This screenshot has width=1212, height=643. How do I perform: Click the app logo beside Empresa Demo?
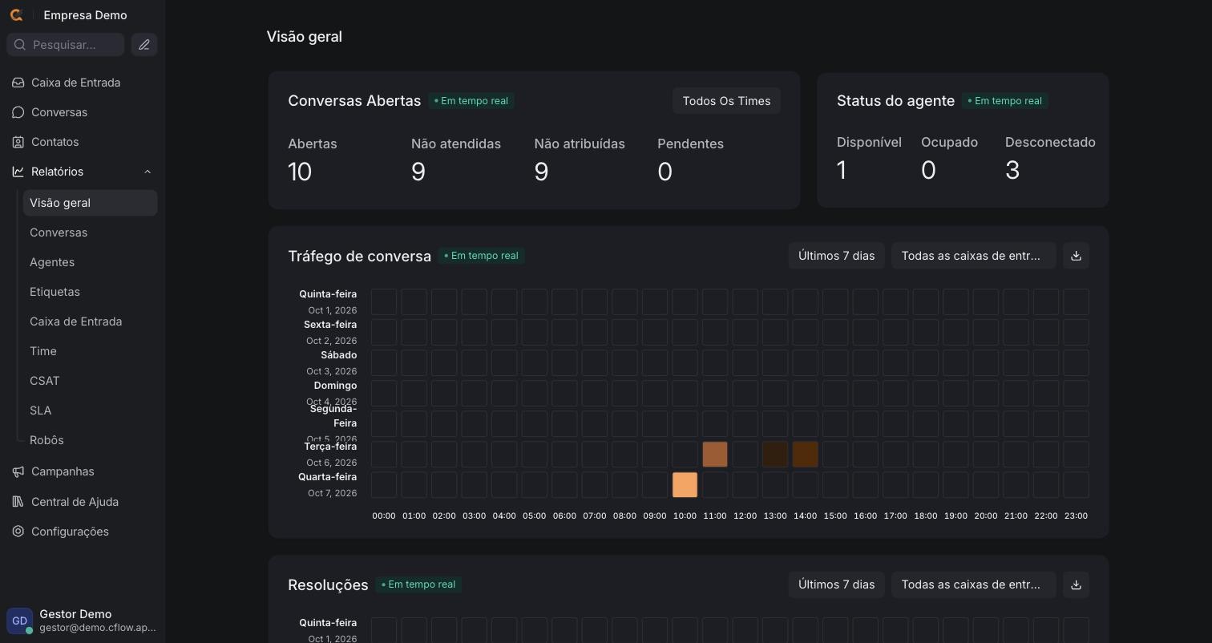pos(16,15)
